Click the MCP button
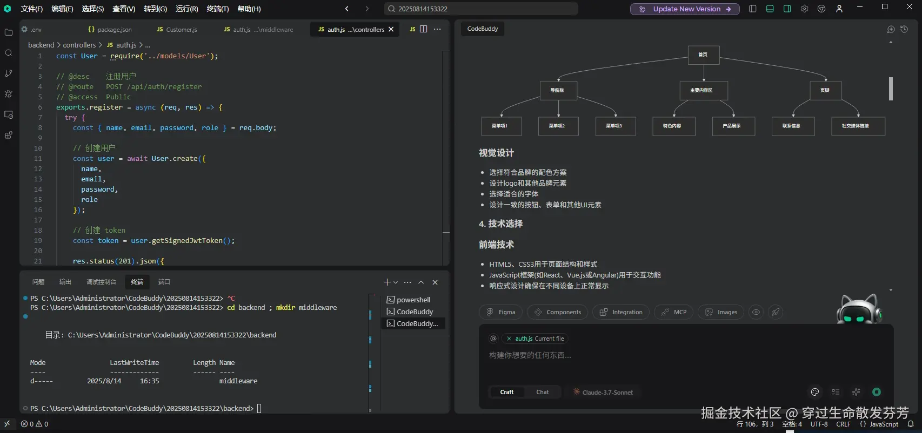The height and width of the screenshot is (433, 922). pos(673,312)
